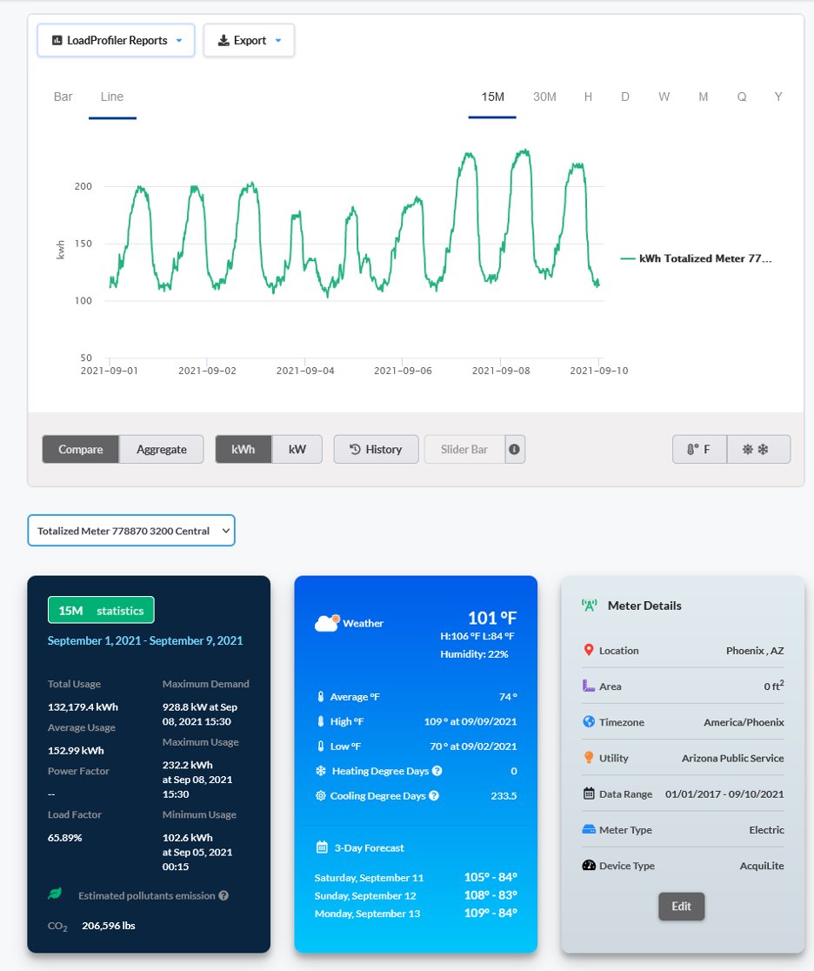Open the Totalized Meter 778870 dropdown

tap(131, 530)
